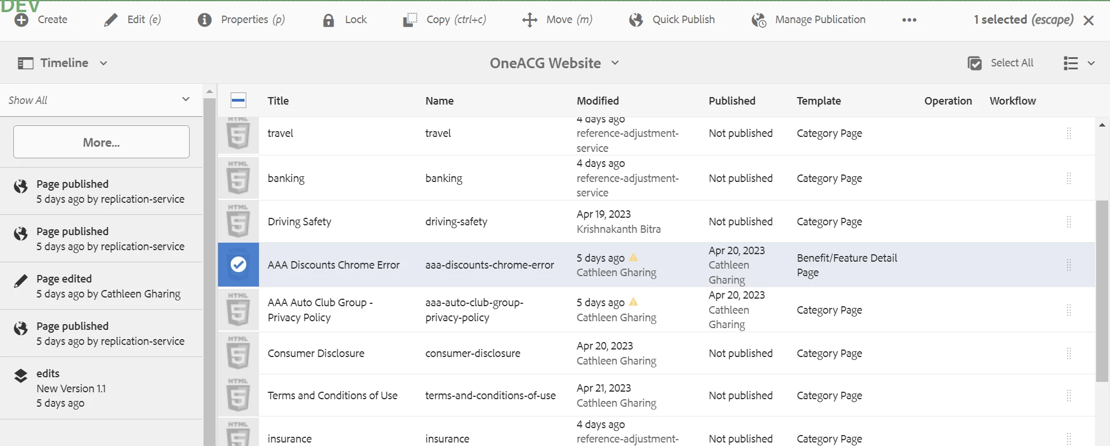Click 'Benefit/Feature Detail Page' template cell
The width and height of the screenshot is (1110, 446).
[x=846, y=265]
